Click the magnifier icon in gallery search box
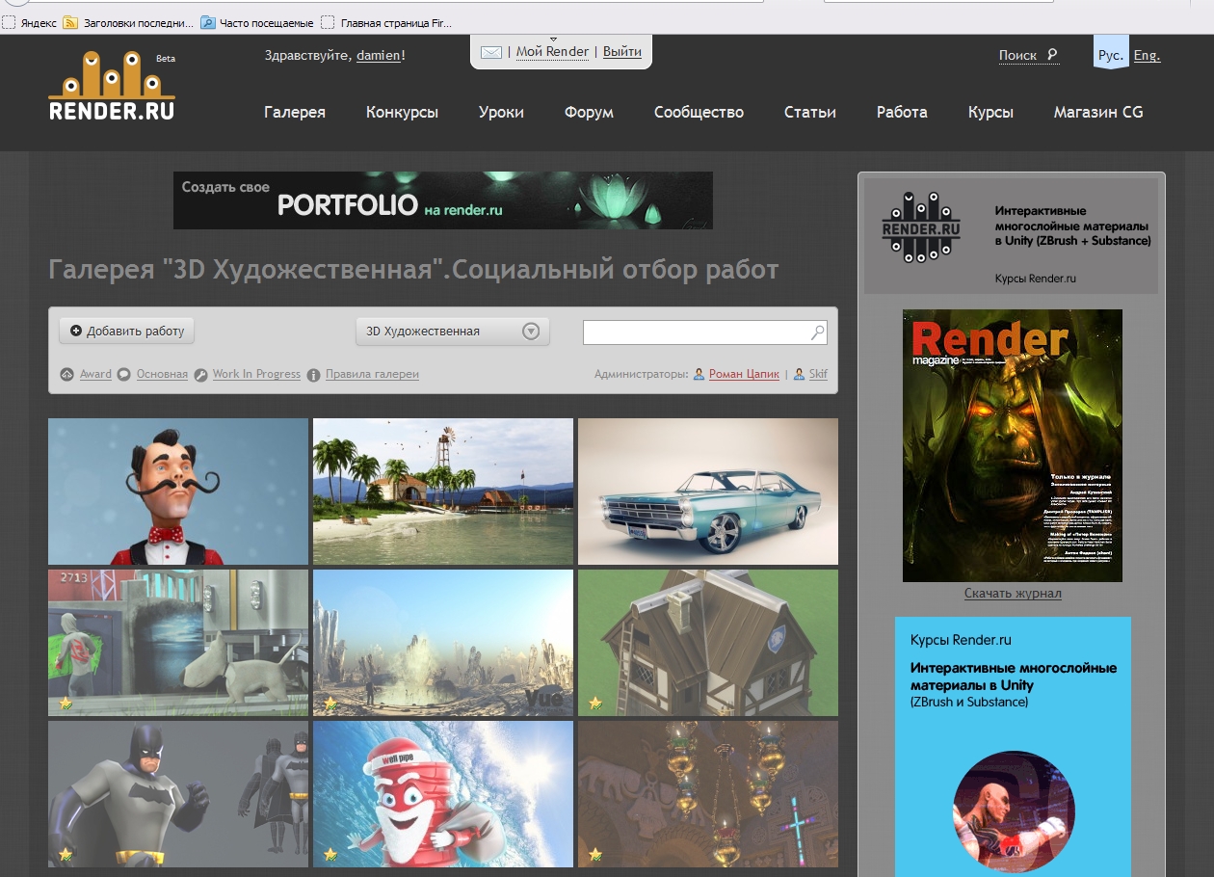Screen dimensions: 1214x877 pyautogui.click(x=817, y=332)
